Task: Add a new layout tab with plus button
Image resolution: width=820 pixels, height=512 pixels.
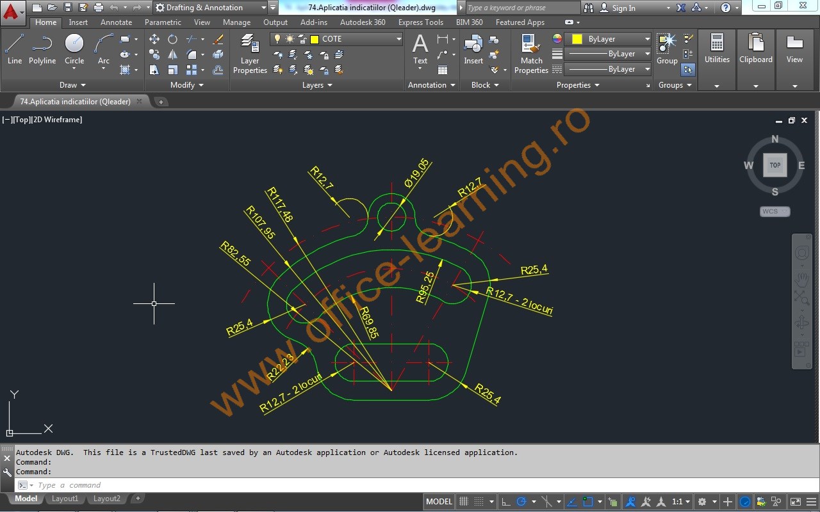Action: pos(138,499)
